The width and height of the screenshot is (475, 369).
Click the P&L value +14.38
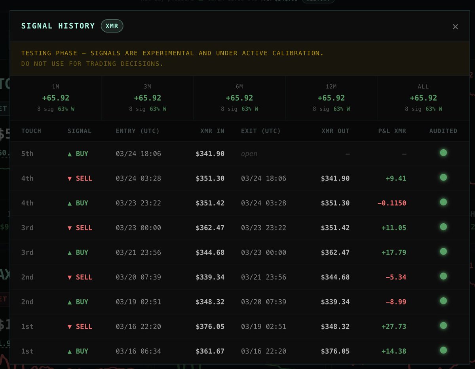394,351
